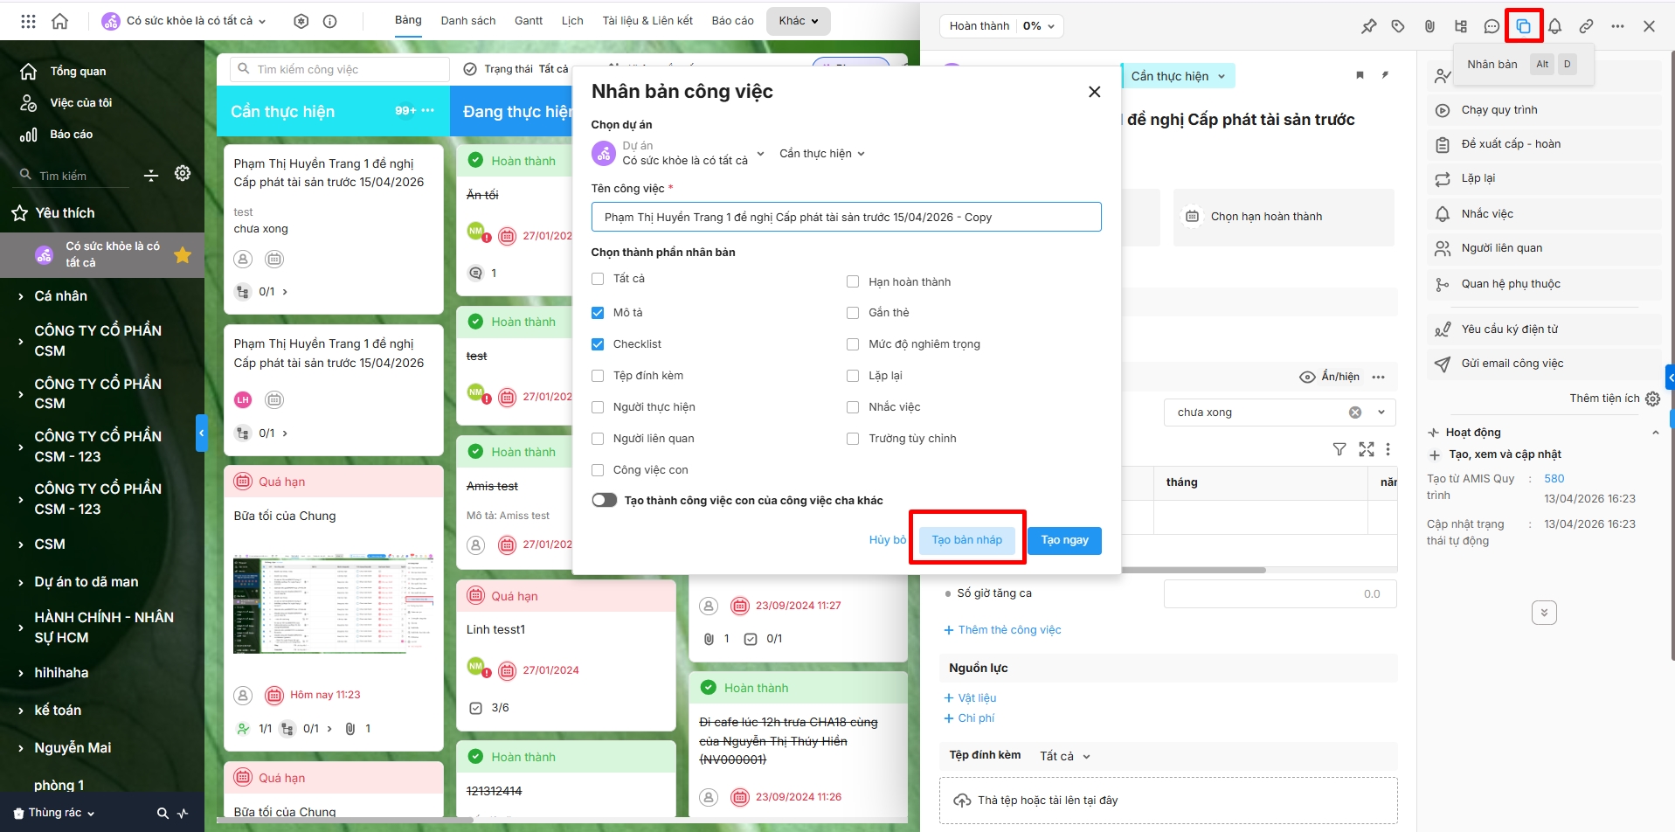Open Bữa tối của Chung card thumbnail

pos(334,603)
